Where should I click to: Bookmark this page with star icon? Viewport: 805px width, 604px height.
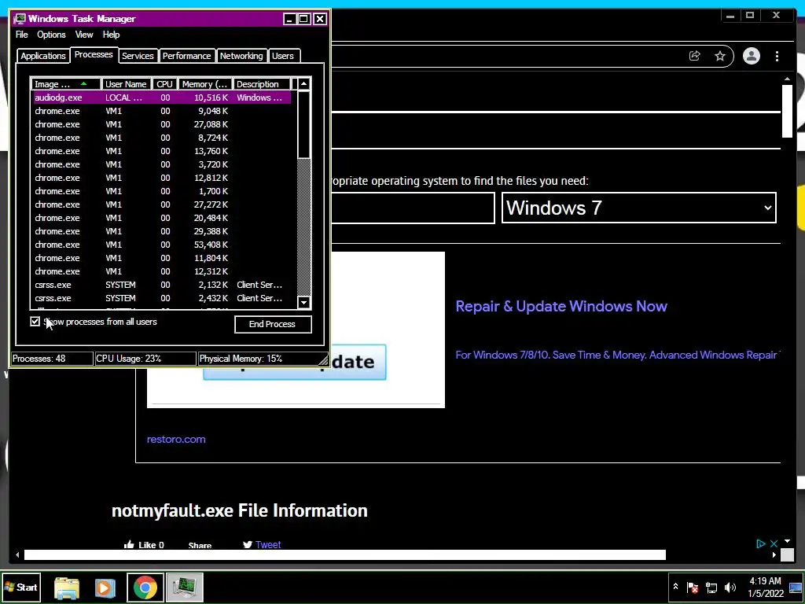pos(720,56)
